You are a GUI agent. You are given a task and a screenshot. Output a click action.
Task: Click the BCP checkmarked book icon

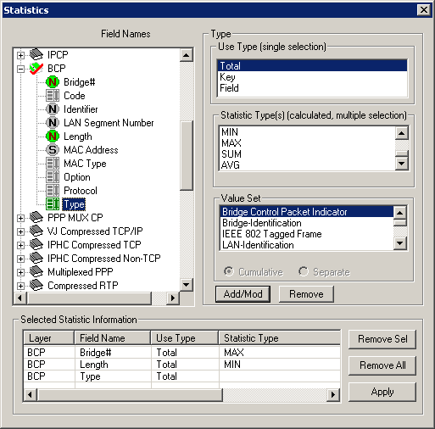pyautogui.click(x=36, y=69)
